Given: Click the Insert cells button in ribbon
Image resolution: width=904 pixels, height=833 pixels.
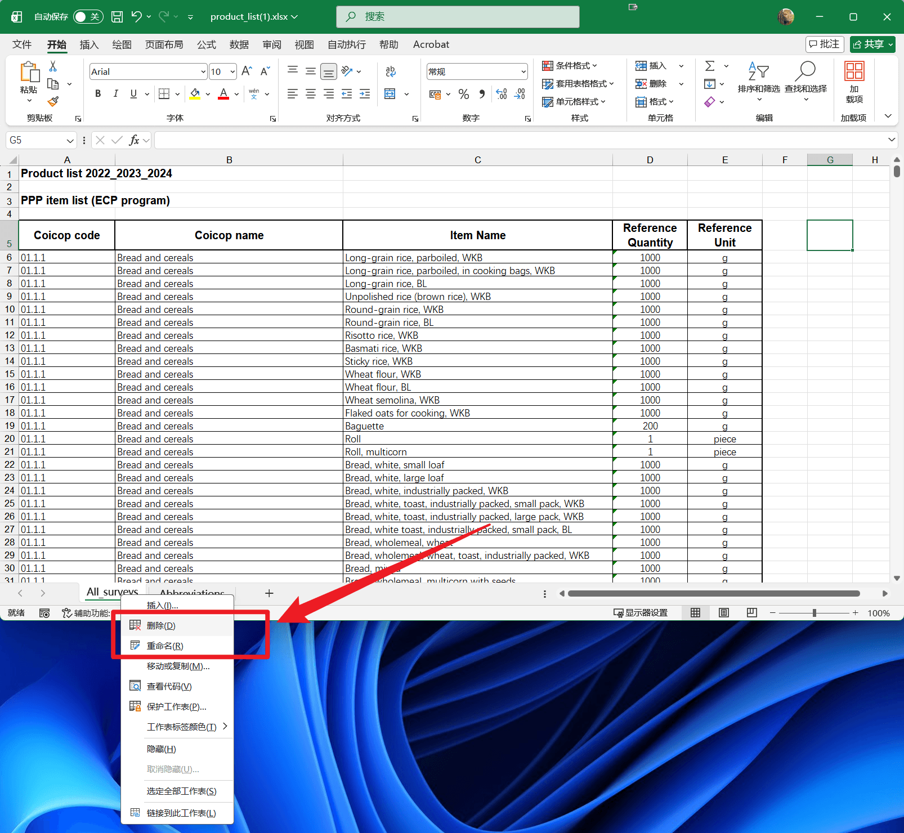Looking at the screenshot, I should [651, 66].
